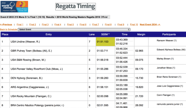186x108 pixels.
Task: Go to the Previous event link
Action: pyautogui.click(x=6, y=24)
